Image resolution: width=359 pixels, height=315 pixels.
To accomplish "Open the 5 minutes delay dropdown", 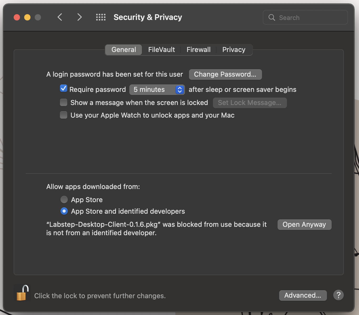I will coord(157,90).
